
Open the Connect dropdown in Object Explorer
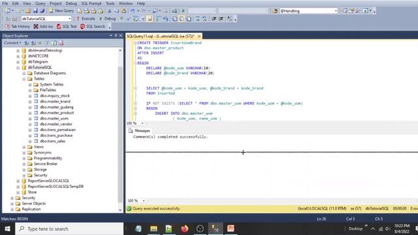click(x=12, y=43)
